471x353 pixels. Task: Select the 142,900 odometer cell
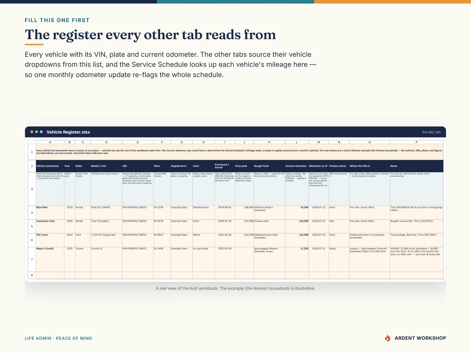[x=297, y=240]
